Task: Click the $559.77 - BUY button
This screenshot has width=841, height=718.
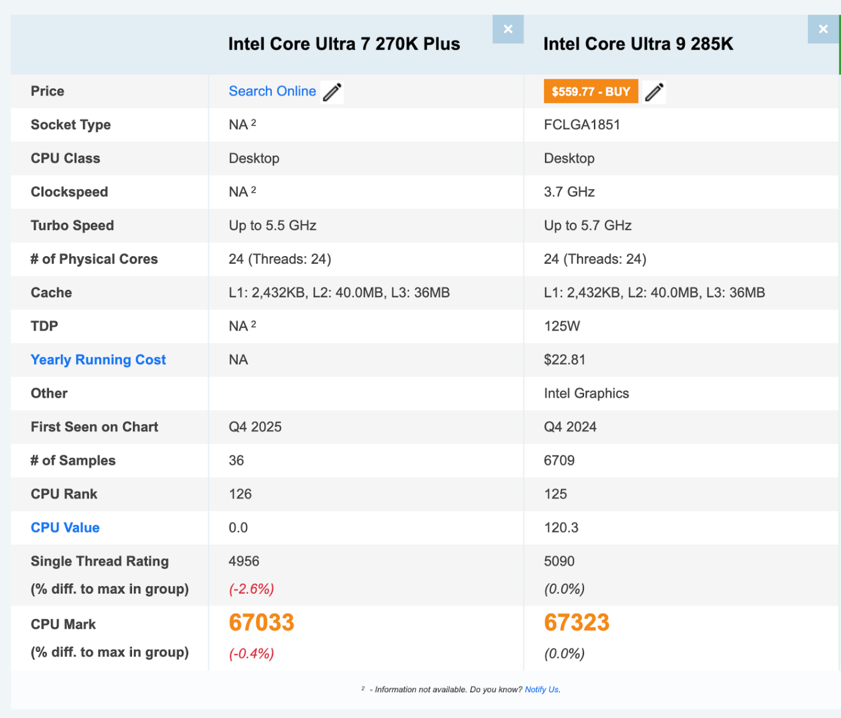Action: (x=590, y=91)
